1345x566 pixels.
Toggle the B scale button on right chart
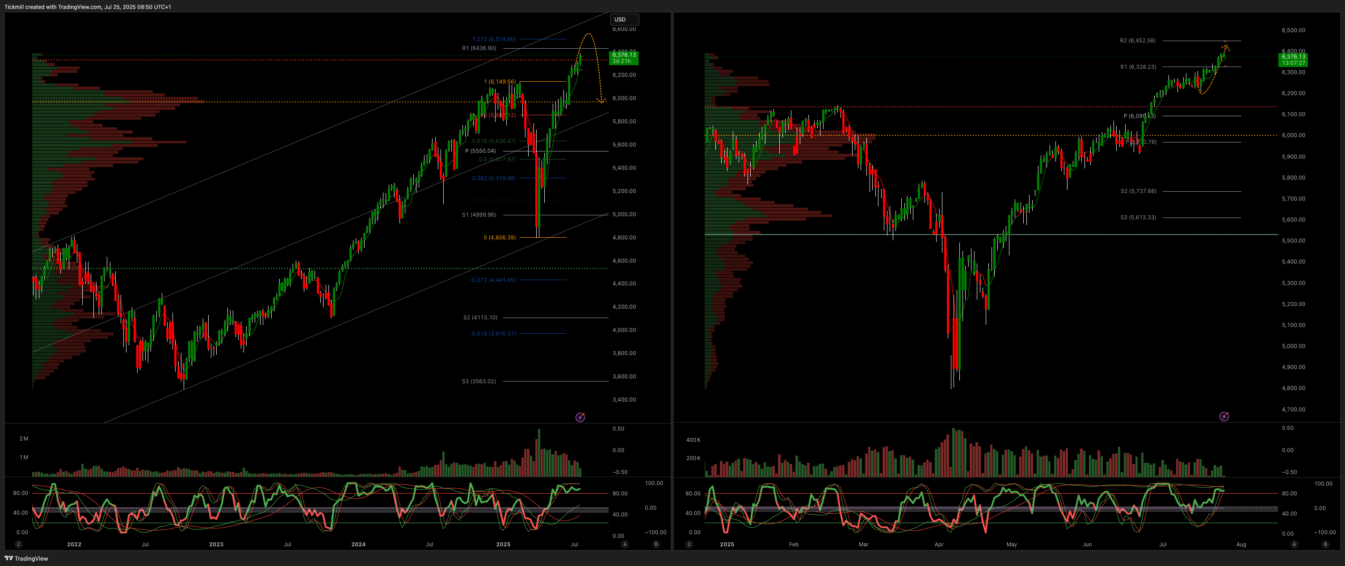click(x=1325, y=544)
